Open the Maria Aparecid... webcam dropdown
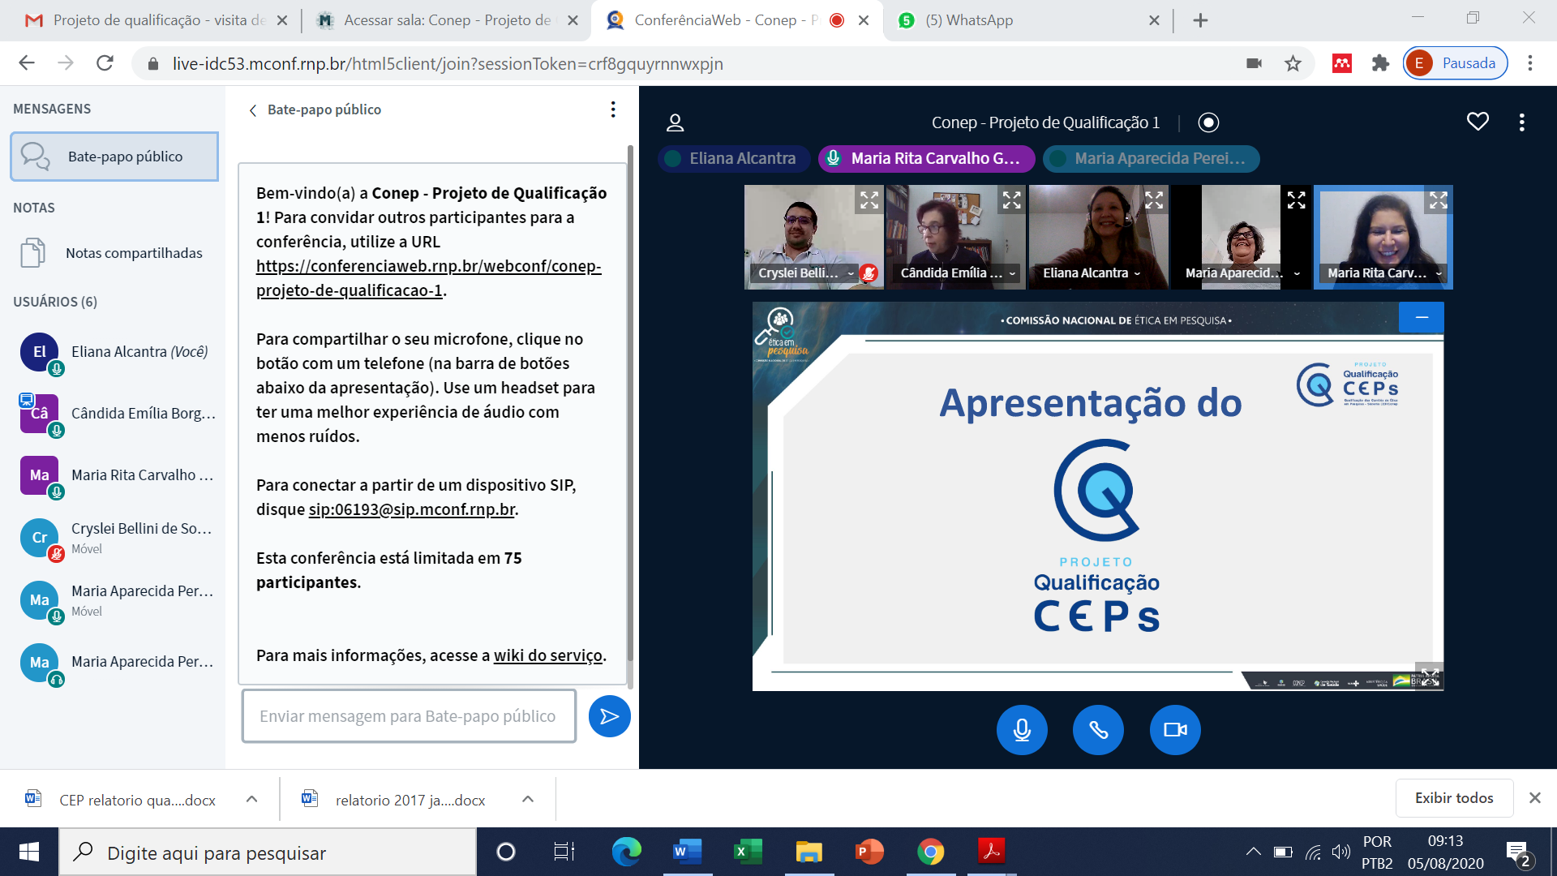 pos(1242,273)
